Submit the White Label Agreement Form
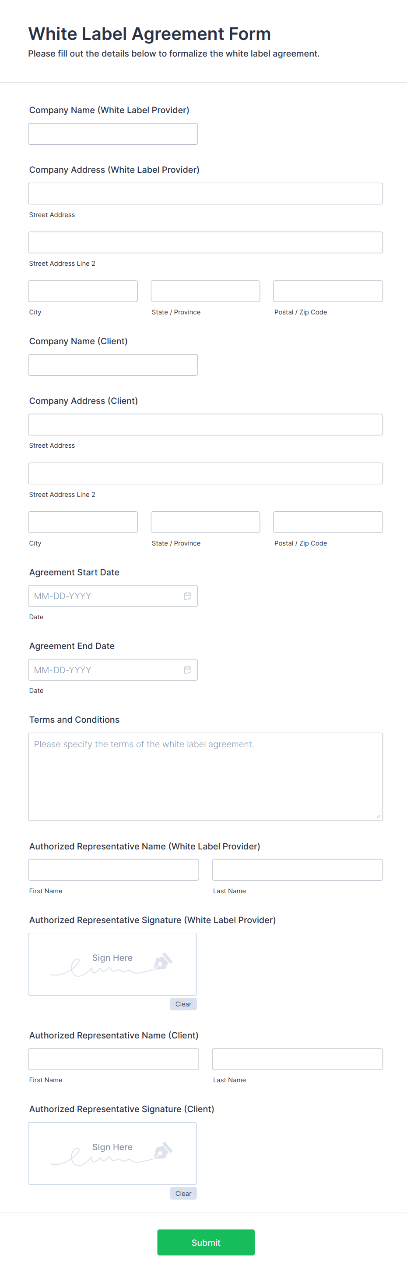 pyautogui.click(x=206, y=1242)
